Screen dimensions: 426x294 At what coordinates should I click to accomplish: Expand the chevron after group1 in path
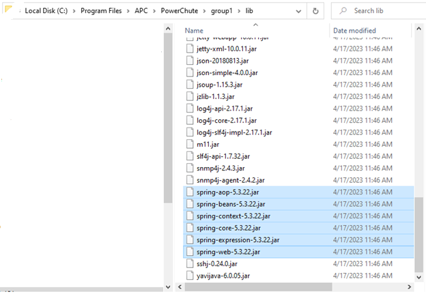tap(239, 11)
